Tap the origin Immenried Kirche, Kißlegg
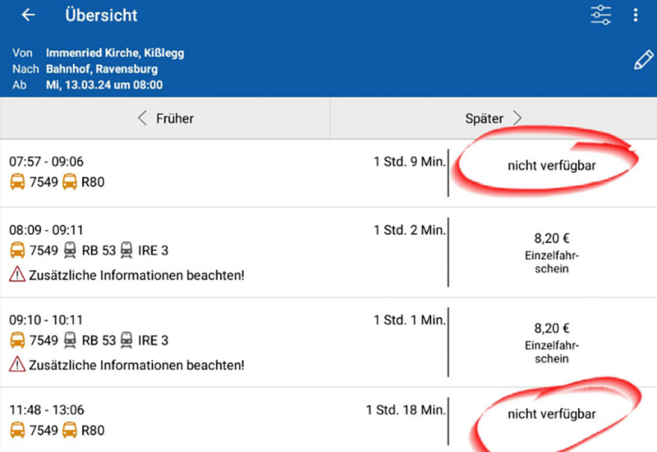Screen dimensions: 657x452 pos(115,53)
